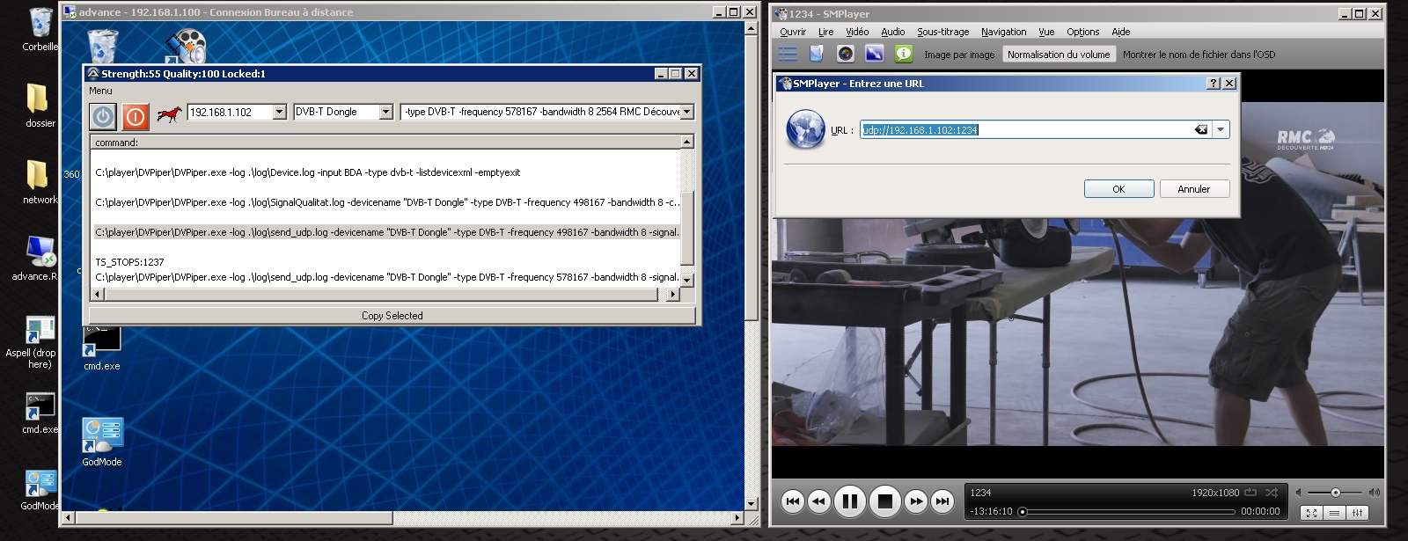Click the green info icon in SMPlayer

tap(903, 54)
